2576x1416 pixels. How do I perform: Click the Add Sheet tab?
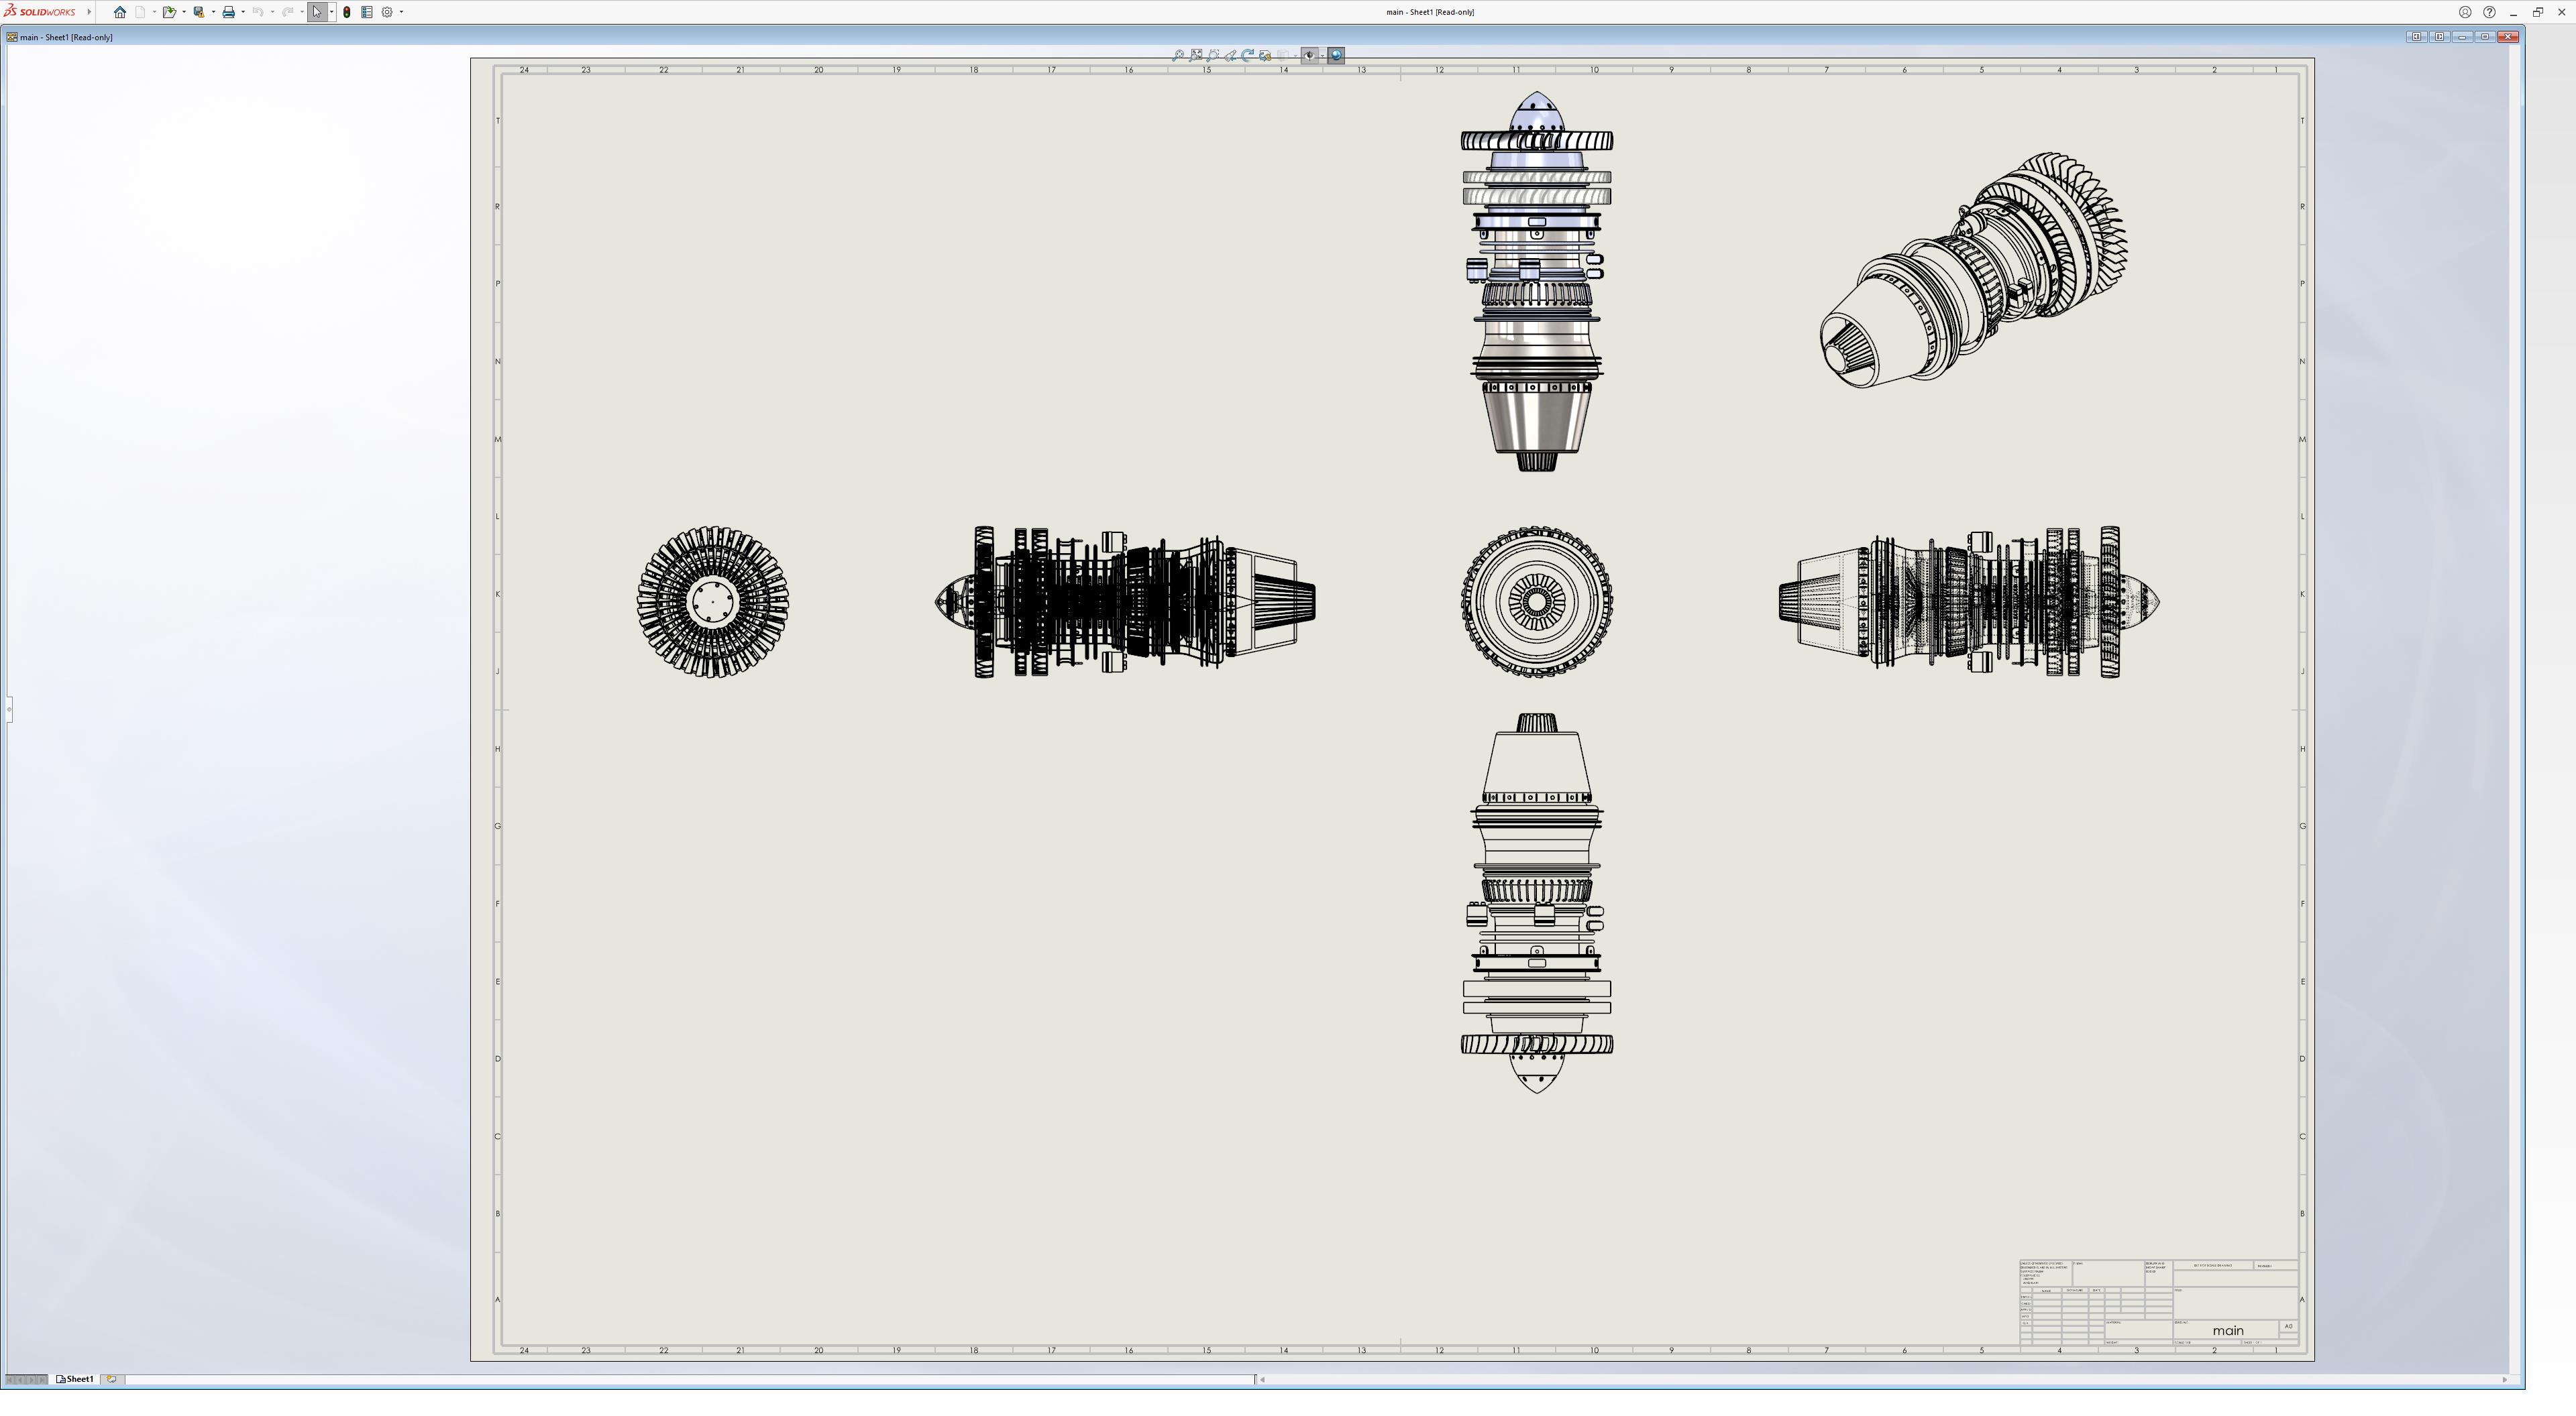tap(111, 1379)
